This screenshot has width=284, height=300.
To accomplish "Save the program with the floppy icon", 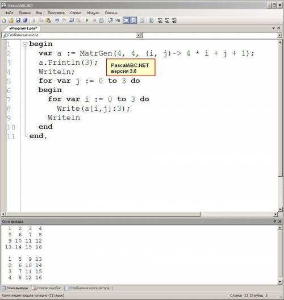I will pos(18,20).
